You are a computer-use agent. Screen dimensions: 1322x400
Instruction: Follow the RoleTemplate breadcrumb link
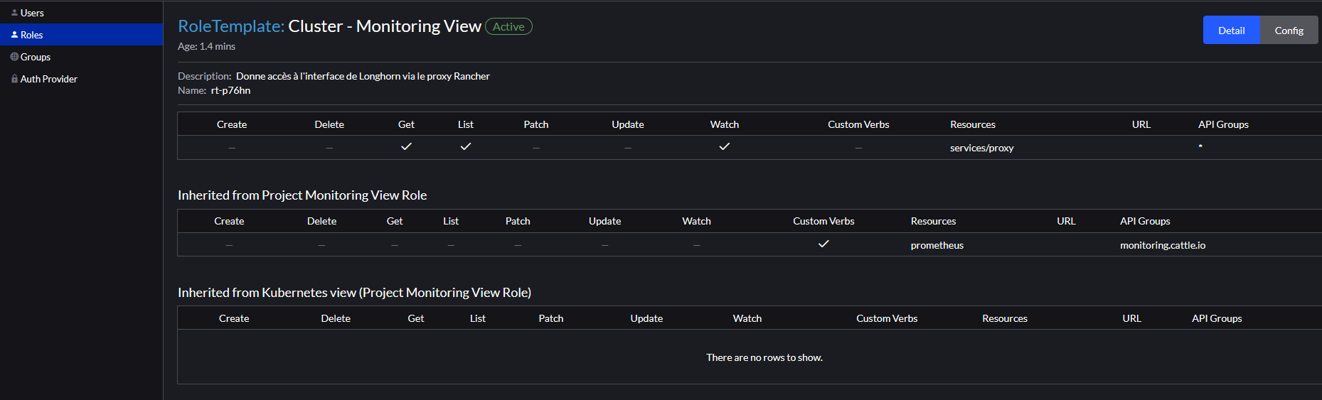pyautogui.click(x=230, y=26)
